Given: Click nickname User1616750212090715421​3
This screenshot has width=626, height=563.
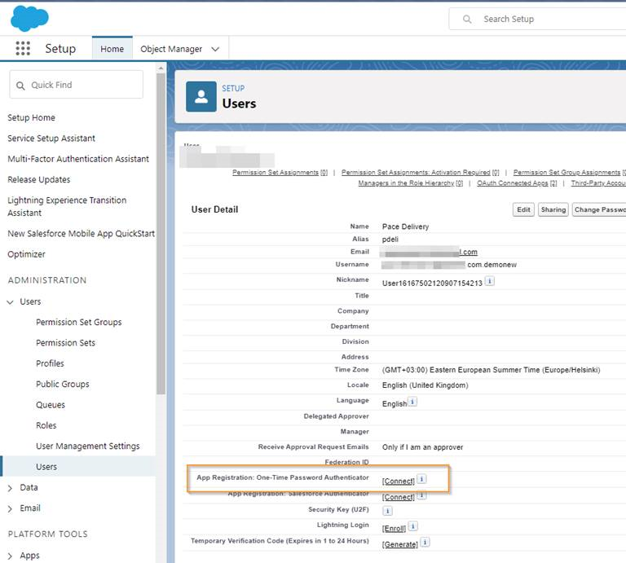Looking at the screenshot, I should coord(432,284).
